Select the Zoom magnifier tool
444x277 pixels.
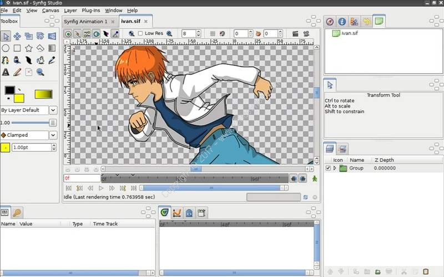coord(41,72)
